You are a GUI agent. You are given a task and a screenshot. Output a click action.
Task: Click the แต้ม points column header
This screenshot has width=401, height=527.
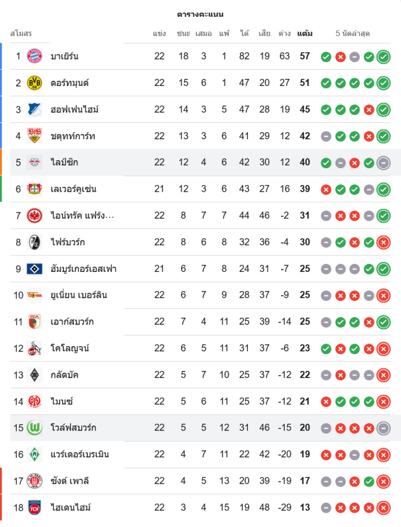[305, 34]
